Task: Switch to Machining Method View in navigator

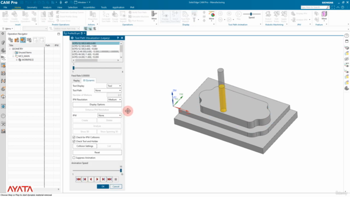Action: point(29,40)
